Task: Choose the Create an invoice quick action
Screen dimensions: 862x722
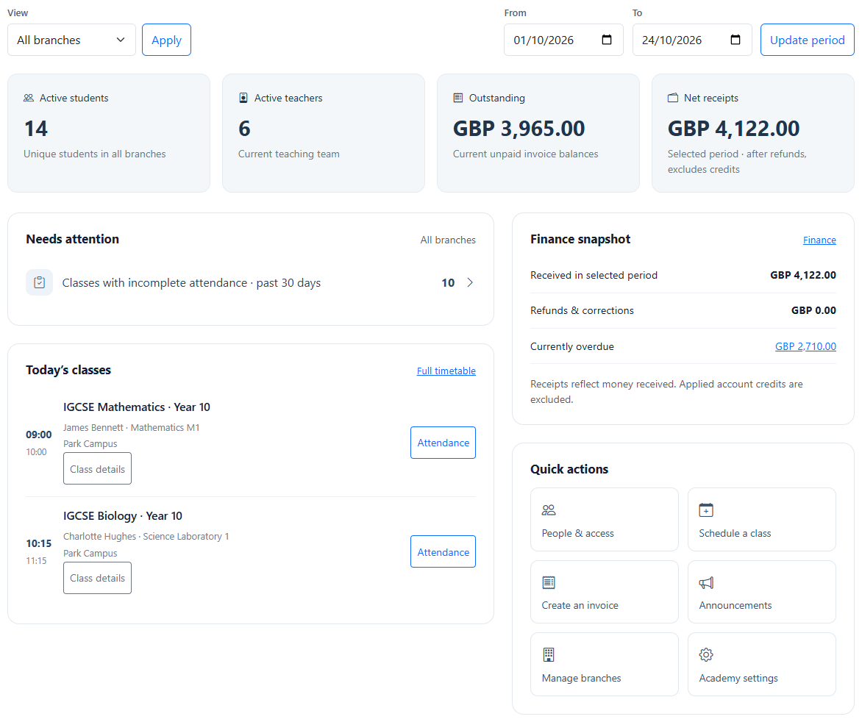Action: pyautogui.click(x=604, y=592)
